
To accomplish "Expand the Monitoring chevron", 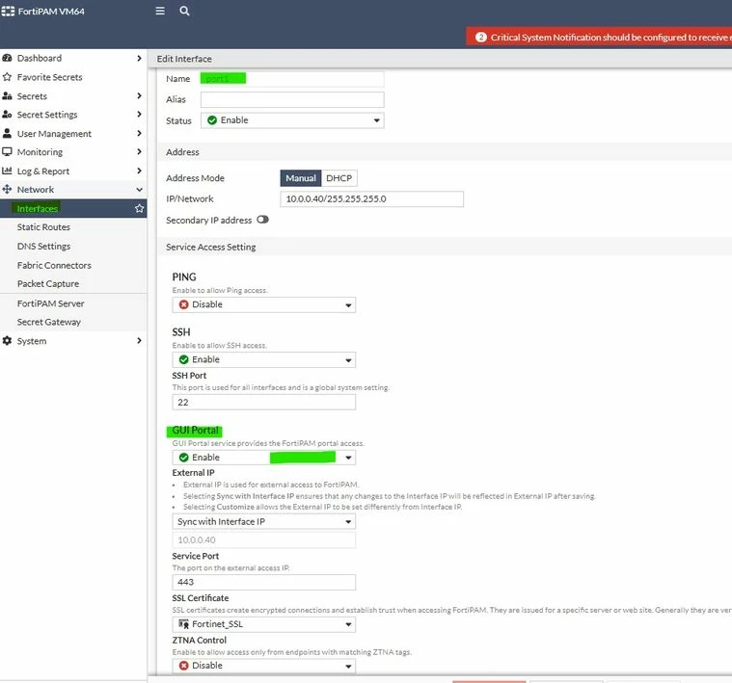I will (x=139, y=151).
